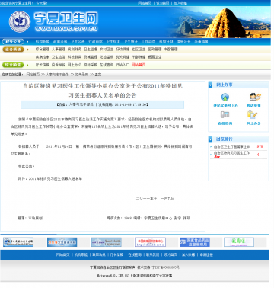Open 机构职能 in the blue navigation bar

[43, 41]
